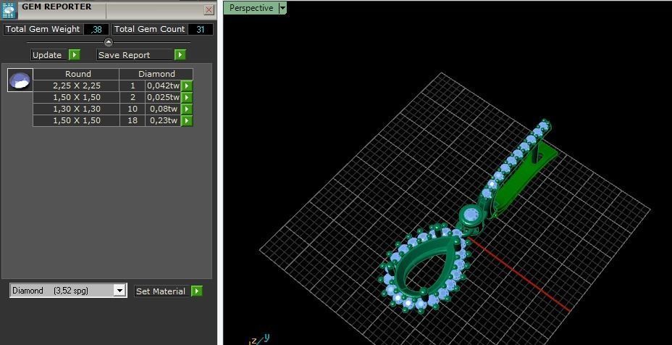This screenshot has height=345, width=672.
Task: Close the Gem Reporter panel
Action: point(209,10)
